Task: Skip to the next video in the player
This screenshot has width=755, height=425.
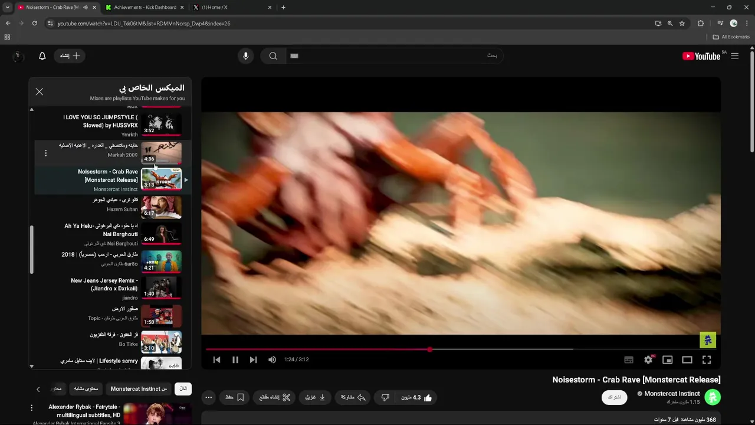Action: (x=253, y=359)
